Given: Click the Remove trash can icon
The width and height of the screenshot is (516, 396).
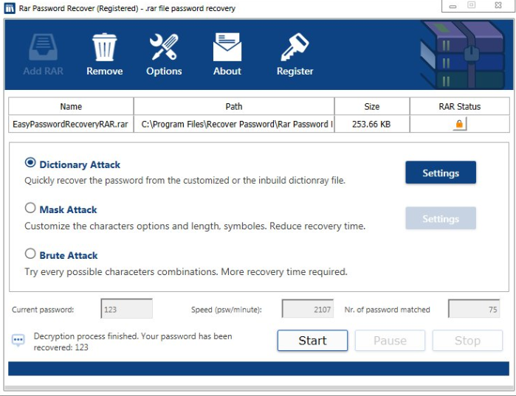Looking at the screenshot, I should tap(104, 47).
